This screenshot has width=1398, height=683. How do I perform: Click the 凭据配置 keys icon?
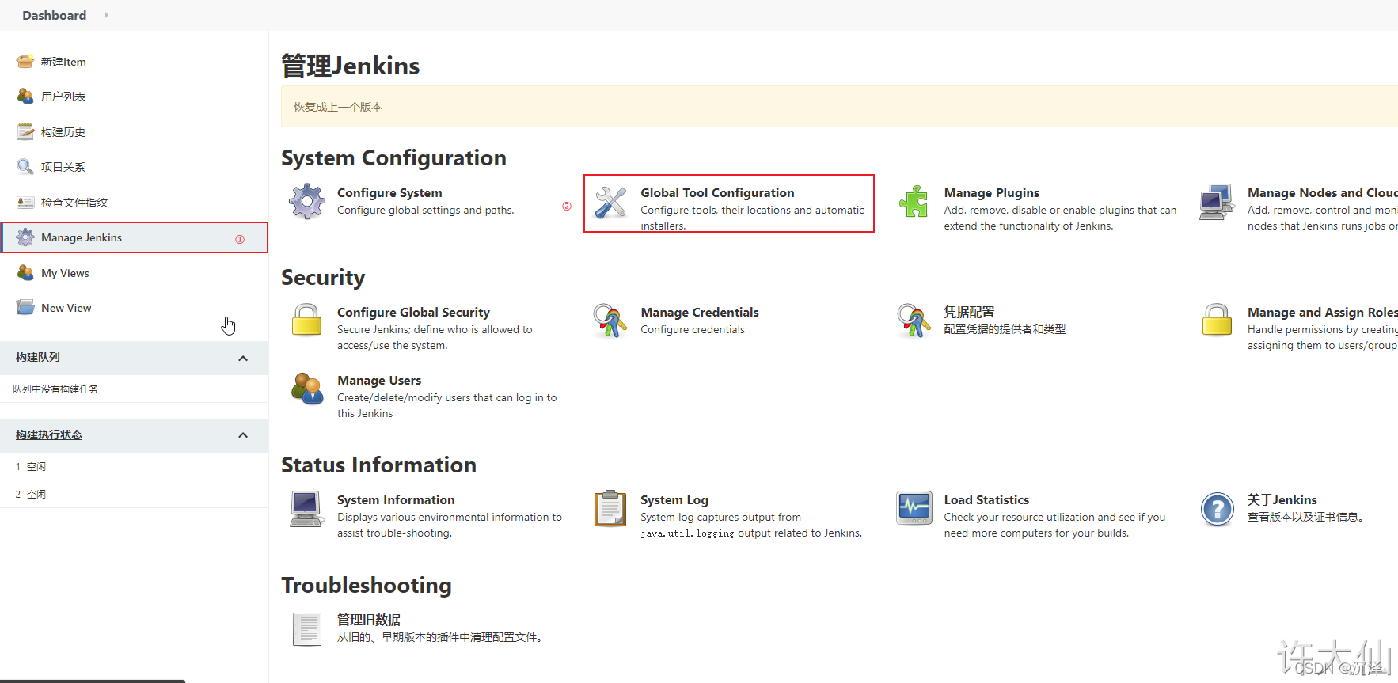tap(914, 321)
